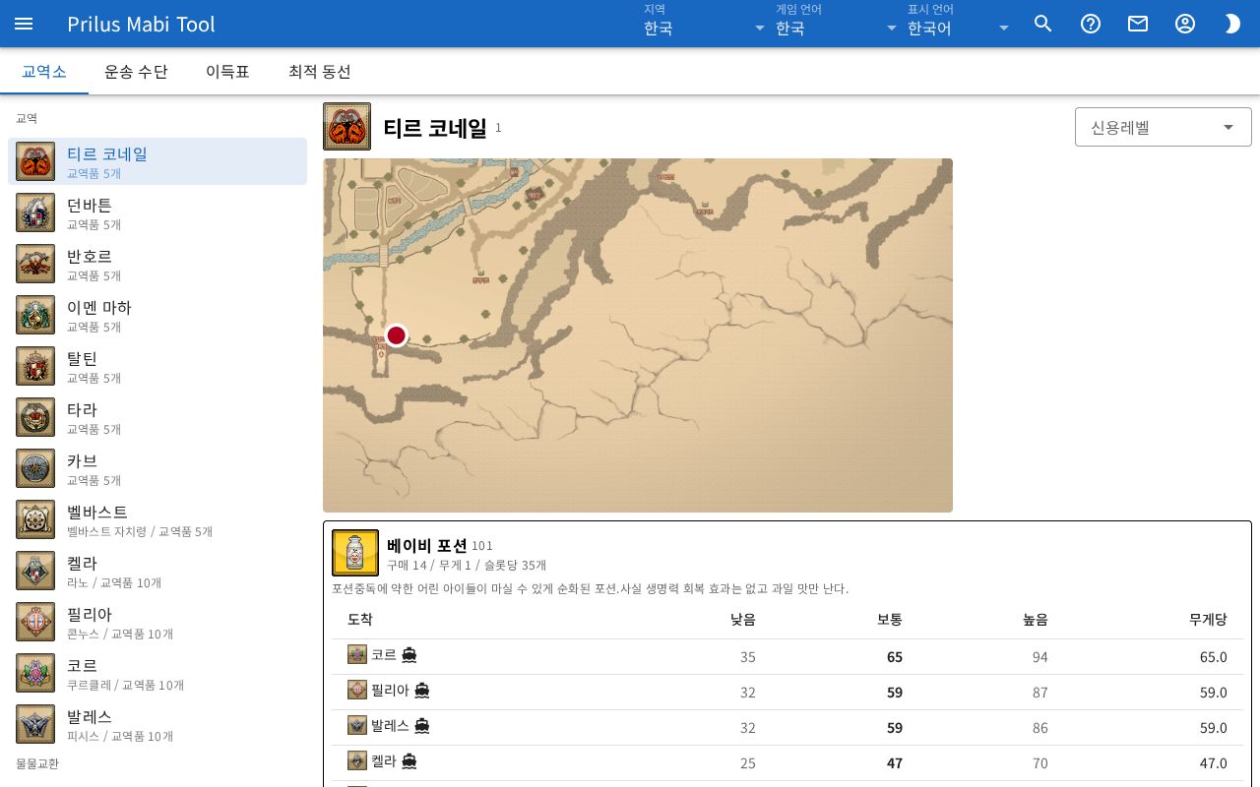Screen dimensions: 1260x787
Task: Switch to the 이득표 tab
Action: 227,72
